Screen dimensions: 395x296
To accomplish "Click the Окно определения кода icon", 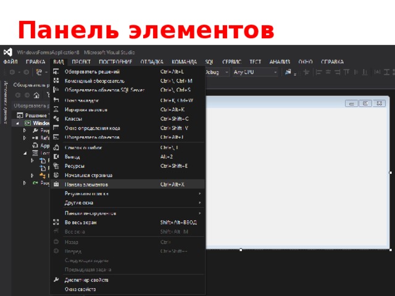I will 56,128.
